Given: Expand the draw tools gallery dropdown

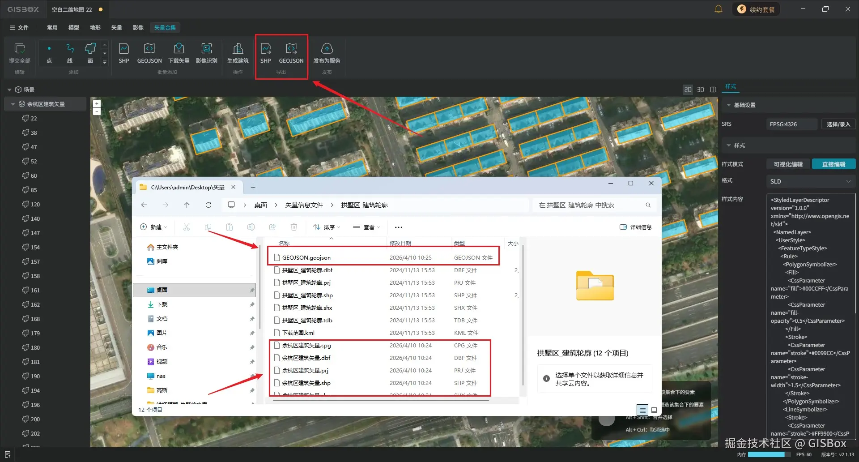Looking at the screenshot, I should (x=105, y=62).
